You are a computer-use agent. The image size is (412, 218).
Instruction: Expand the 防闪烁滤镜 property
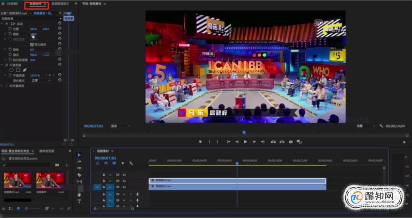pyautogui.click(x=5, y=60)
